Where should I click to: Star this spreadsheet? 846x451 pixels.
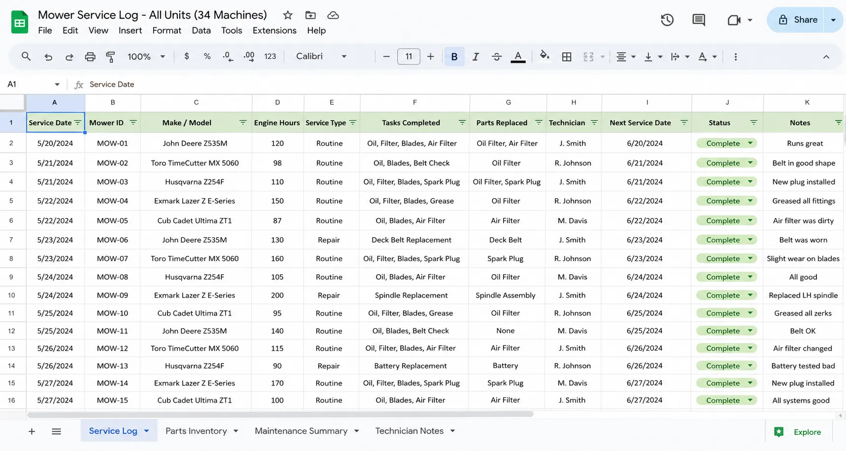288,15
